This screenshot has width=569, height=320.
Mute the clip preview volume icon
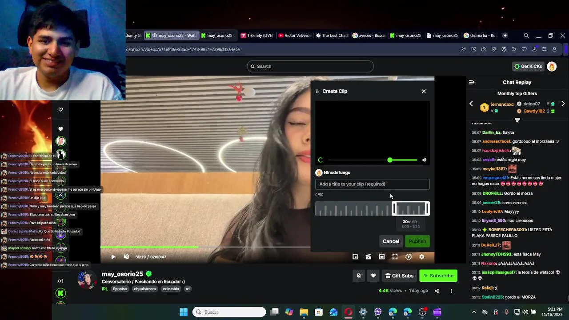point(424,160)
